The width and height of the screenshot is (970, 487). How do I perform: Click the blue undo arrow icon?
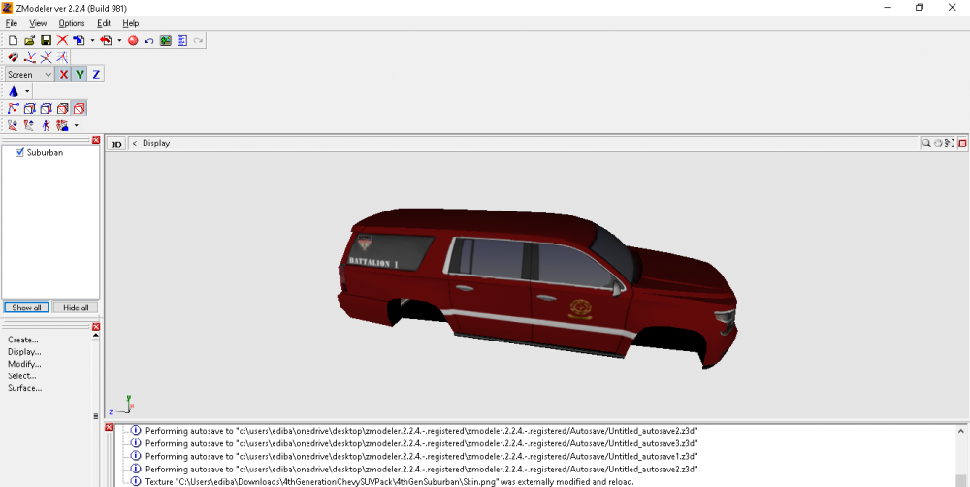(x=149, y=40)
